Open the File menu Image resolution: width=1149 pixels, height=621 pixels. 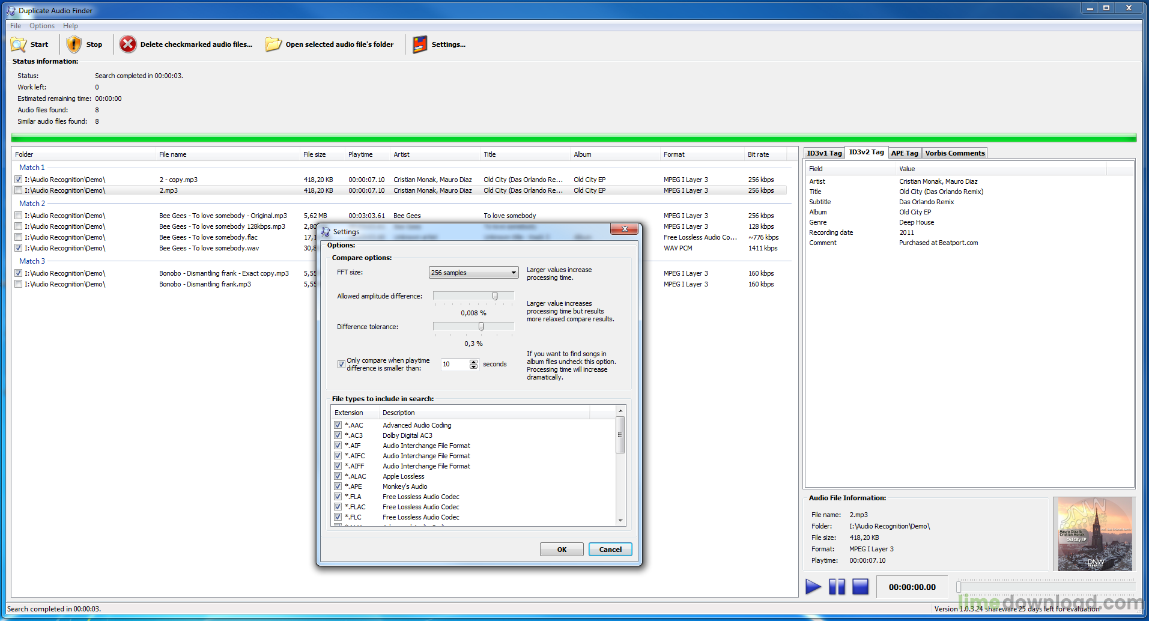click(16, 26)
